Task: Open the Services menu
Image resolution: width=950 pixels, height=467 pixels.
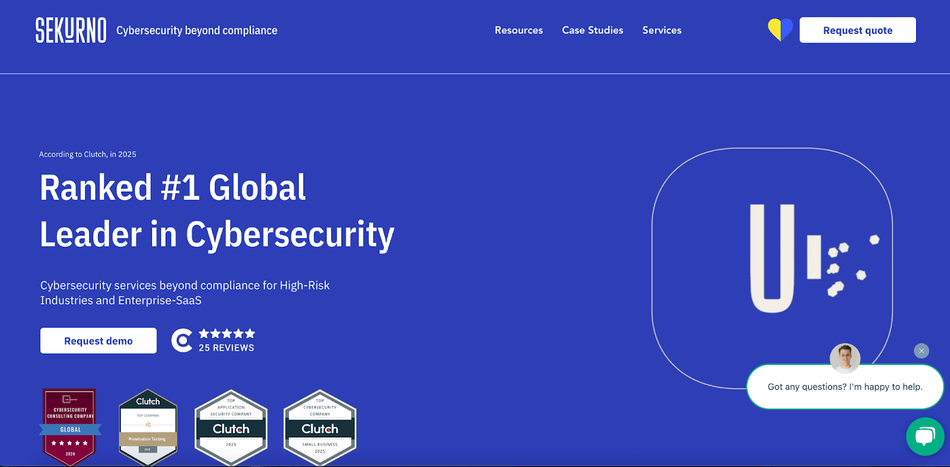Action: pyautogui.click(x=662, y=30)
